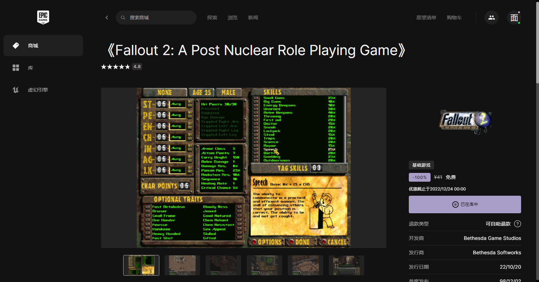Image resolution: width=539 pixels, height=282 pixels.
Task: Select the fifth screenshot thumbnail
Action: 305,265
